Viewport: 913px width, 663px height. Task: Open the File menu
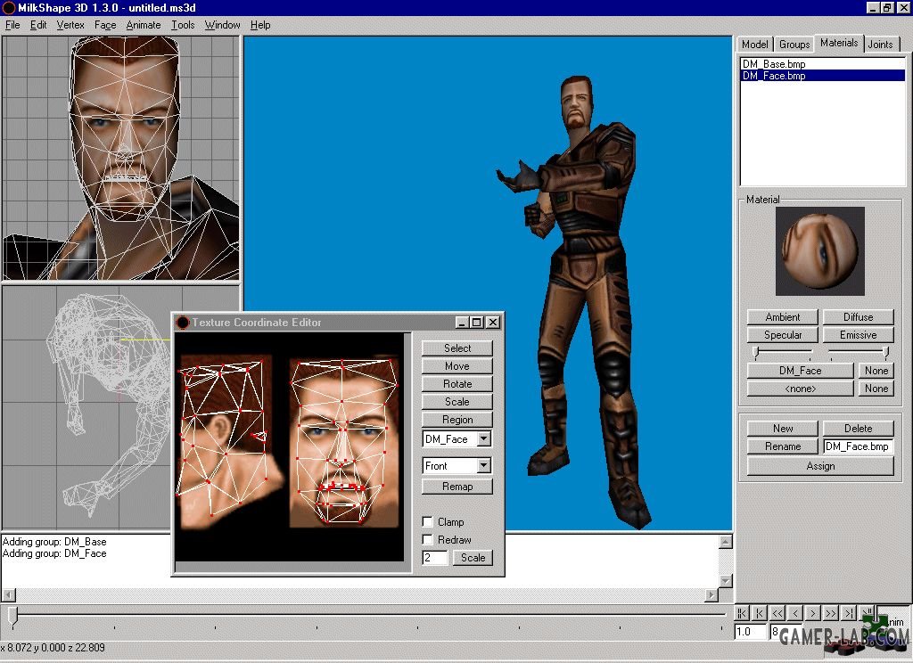pyautogui.click(x=12, y=25)
